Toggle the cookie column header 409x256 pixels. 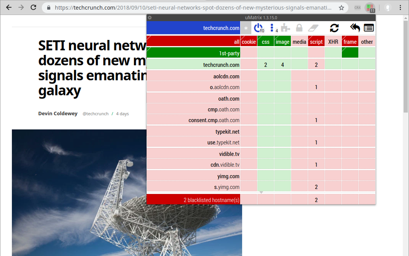coord(249,41)
